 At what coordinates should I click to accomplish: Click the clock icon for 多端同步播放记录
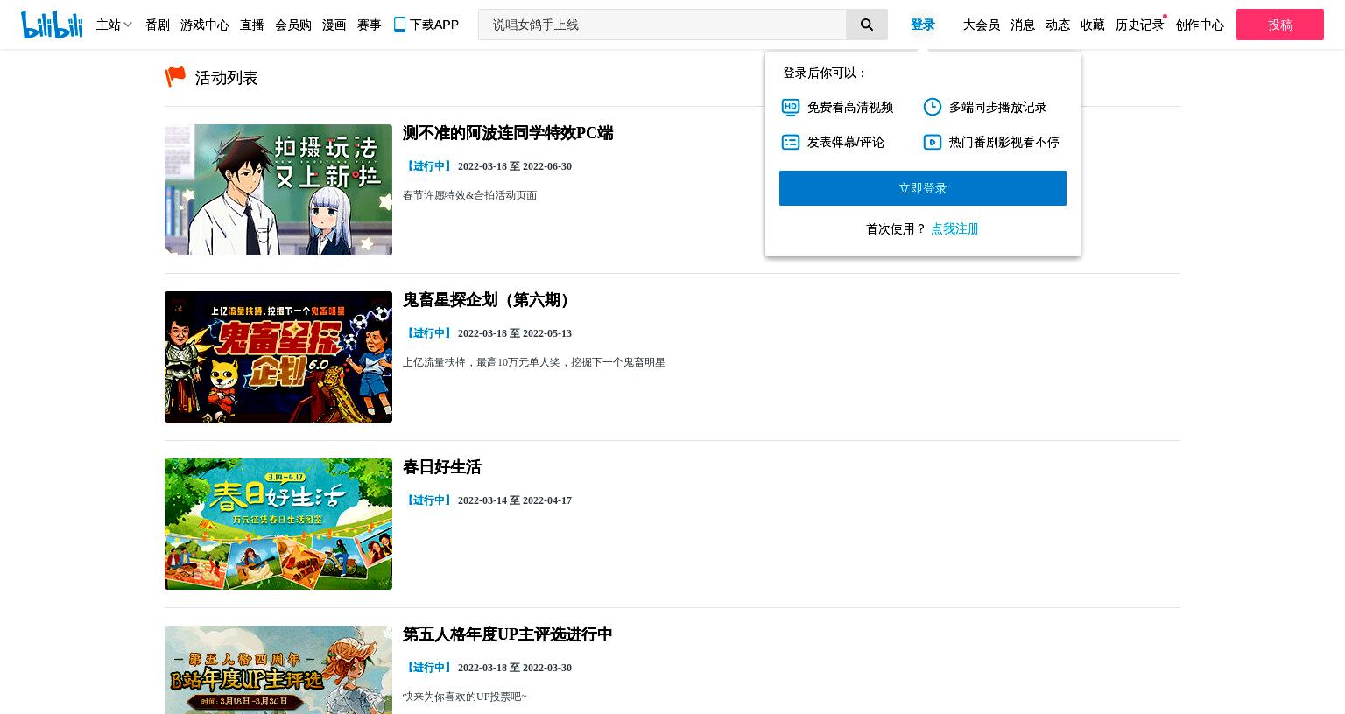(933, 107)
